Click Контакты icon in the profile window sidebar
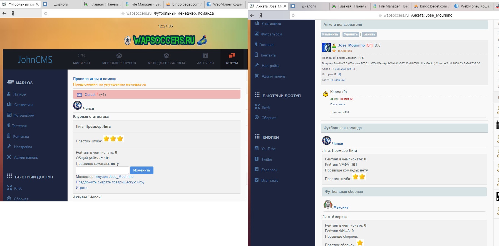The width and height of the screenshot is (499, 246). click(256, 55)
